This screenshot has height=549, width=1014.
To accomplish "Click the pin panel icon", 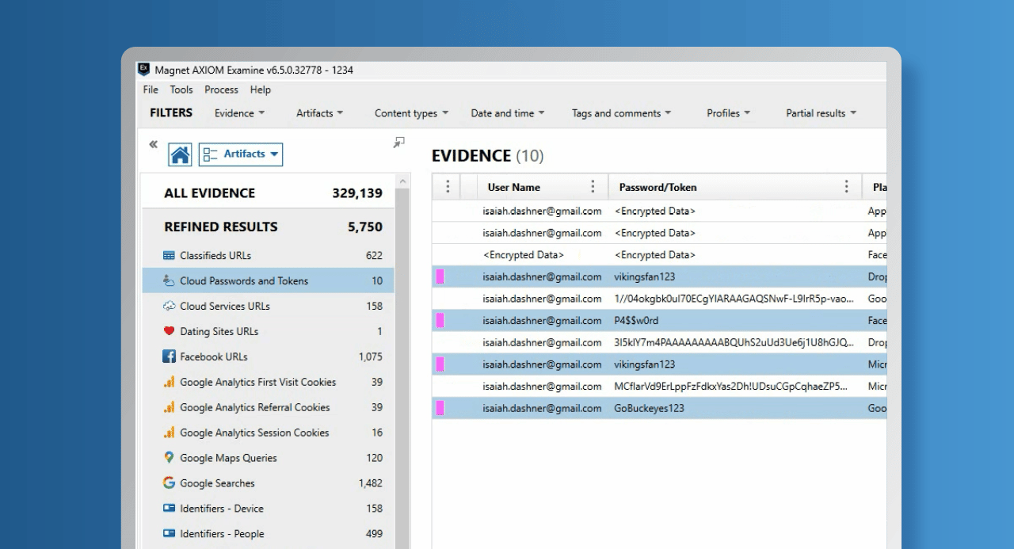I will click(398, 143).
